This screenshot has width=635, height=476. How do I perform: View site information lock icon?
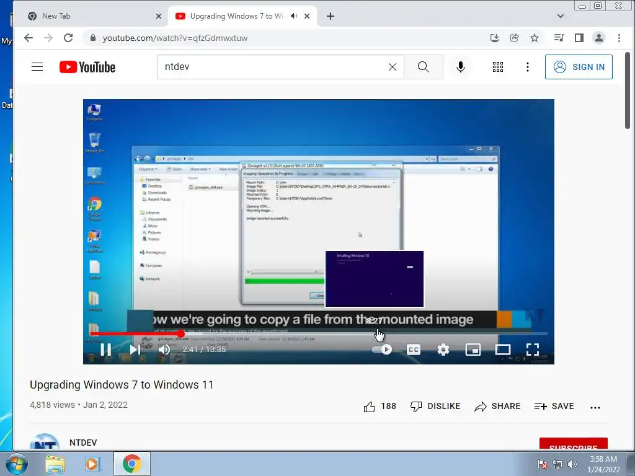pyautogui.click(x=93, y=38)
